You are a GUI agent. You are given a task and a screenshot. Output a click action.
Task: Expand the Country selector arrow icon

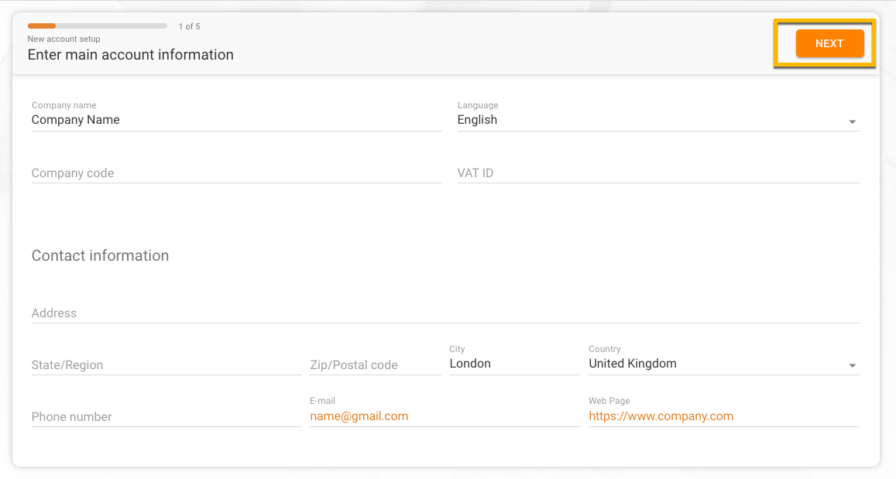pyautogui.click(x=852, y=365)
